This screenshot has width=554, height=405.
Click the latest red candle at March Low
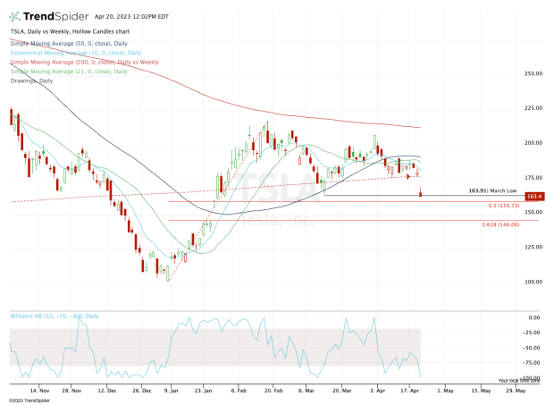[x=421, y=191]
